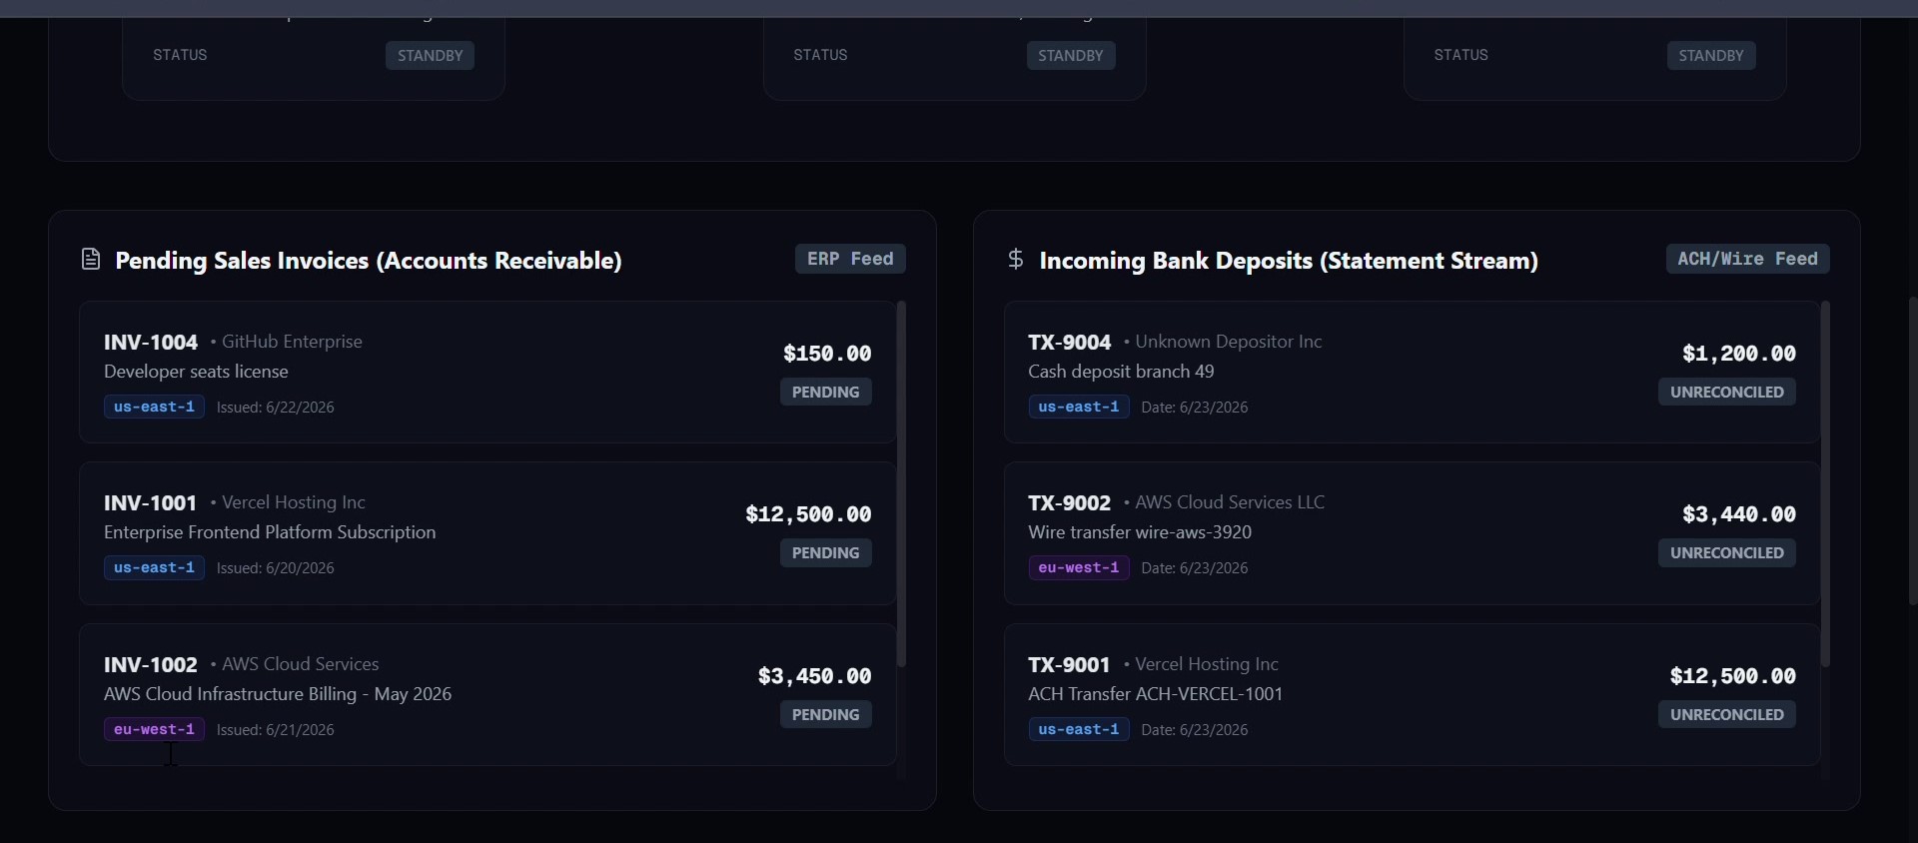
Task: Click the ACH/Wire Feed badge
Action: tap(1747, 259)
